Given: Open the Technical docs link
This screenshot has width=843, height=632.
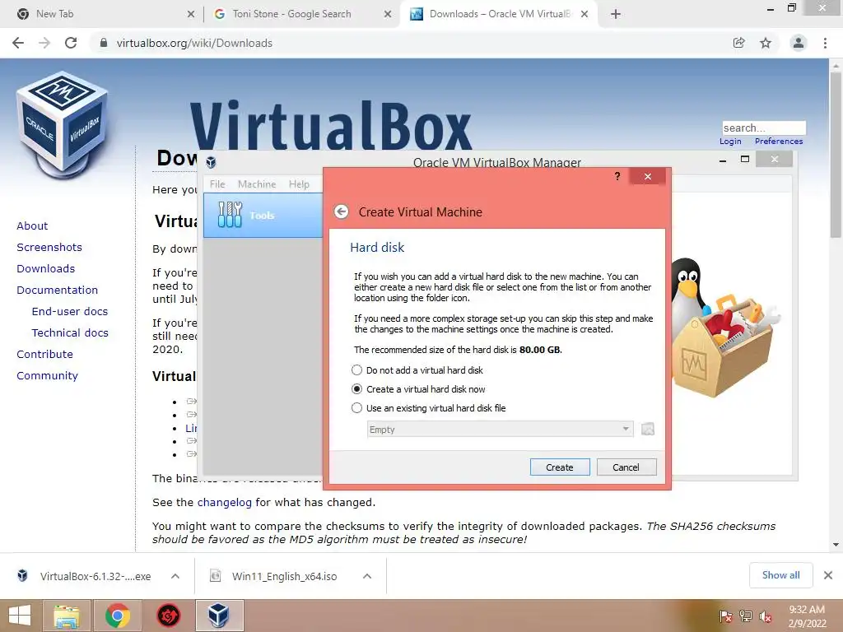Looking at the screenshot, I should [x=70, y=333].
